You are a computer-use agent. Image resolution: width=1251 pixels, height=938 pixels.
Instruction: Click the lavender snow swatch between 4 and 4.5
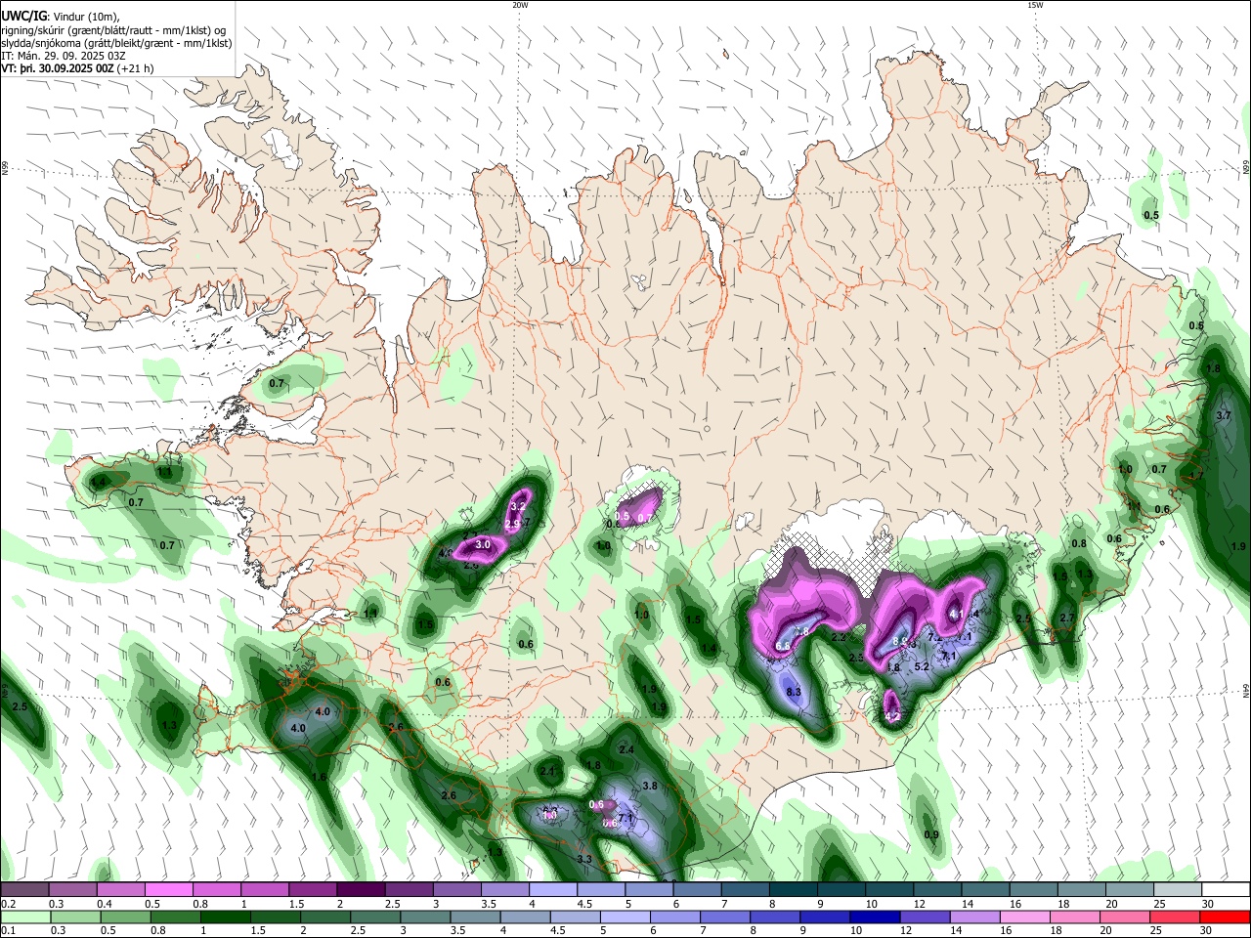click(x=553, y=889)
